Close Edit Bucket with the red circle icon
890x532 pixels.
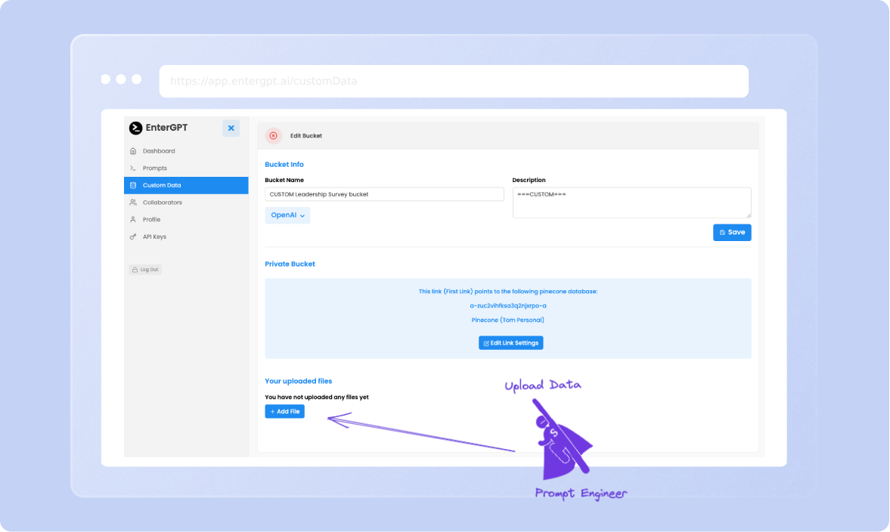click(x=274, y=136)
